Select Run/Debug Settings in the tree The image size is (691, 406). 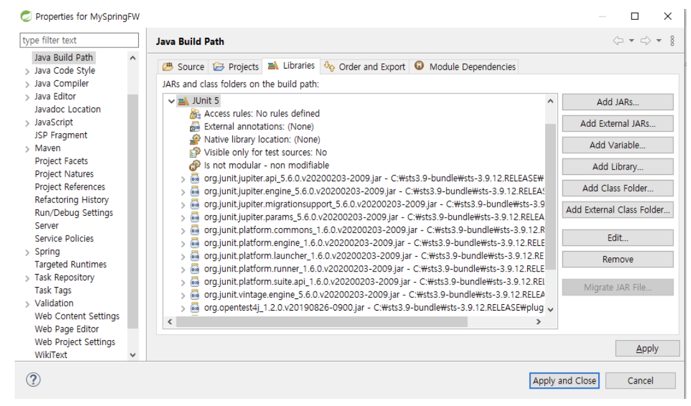tap(74, 213)
